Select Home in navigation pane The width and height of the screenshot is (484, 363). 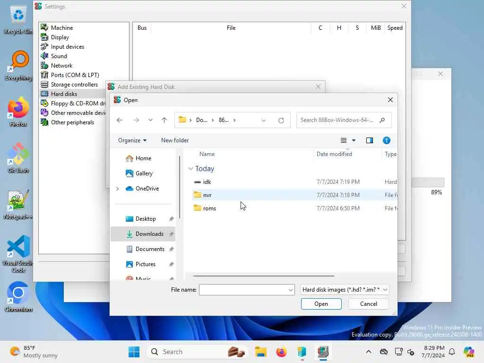[143, 158]
